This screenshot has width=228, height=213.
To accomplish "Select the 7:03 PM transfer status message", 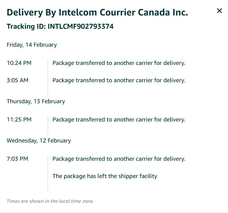I will (x=119, y=159).
